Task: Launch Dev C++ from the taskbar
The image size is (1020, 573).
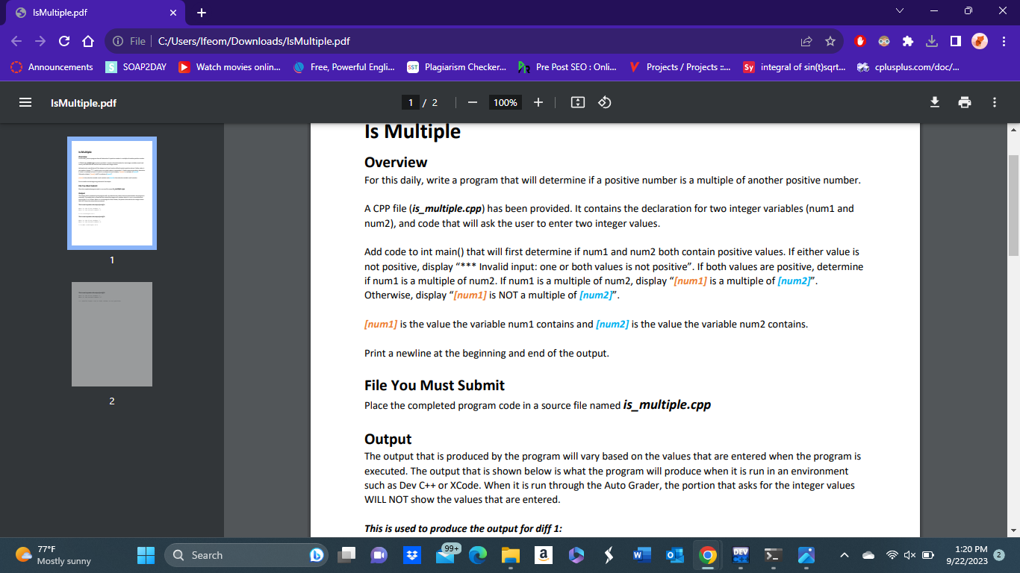Action: click(x=740, y=555)
